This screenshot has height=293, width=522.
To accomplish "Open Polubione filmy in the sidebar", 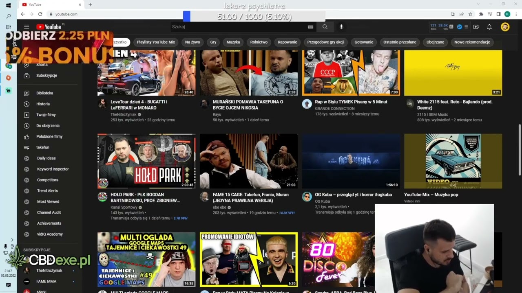I will coord(49,136).
